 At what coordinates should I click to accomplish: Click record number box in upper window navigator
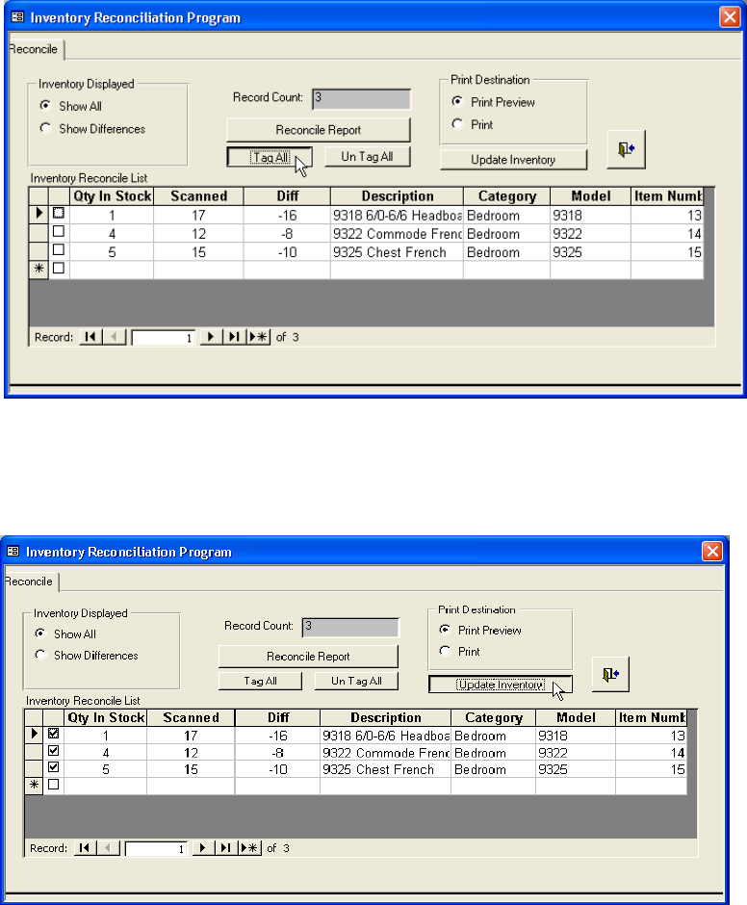click(164, 338)
